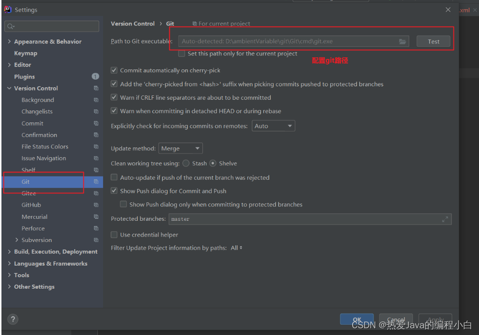Click the Path to Git executable field
Viewport: 479px width, 335px height.
click(x=293, y=41)
